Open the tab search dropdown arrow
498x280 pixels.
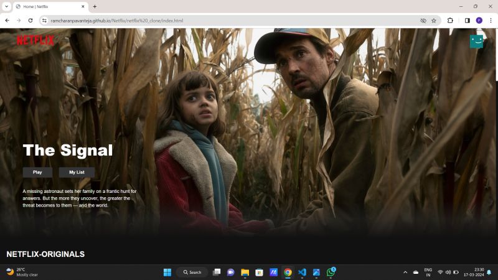tap(6, 6)
